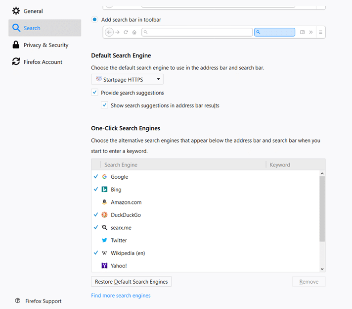The image size is (352, 309).
Task: Select the searx.me engine name text
Action: (121, 228)
